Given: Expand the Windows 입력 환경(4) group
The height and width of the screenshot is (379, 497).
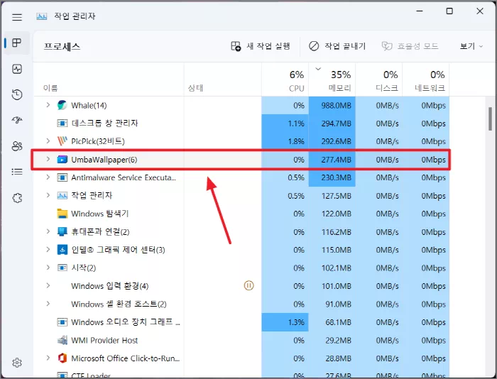Looking at the screenshot, I should point(48,285).
